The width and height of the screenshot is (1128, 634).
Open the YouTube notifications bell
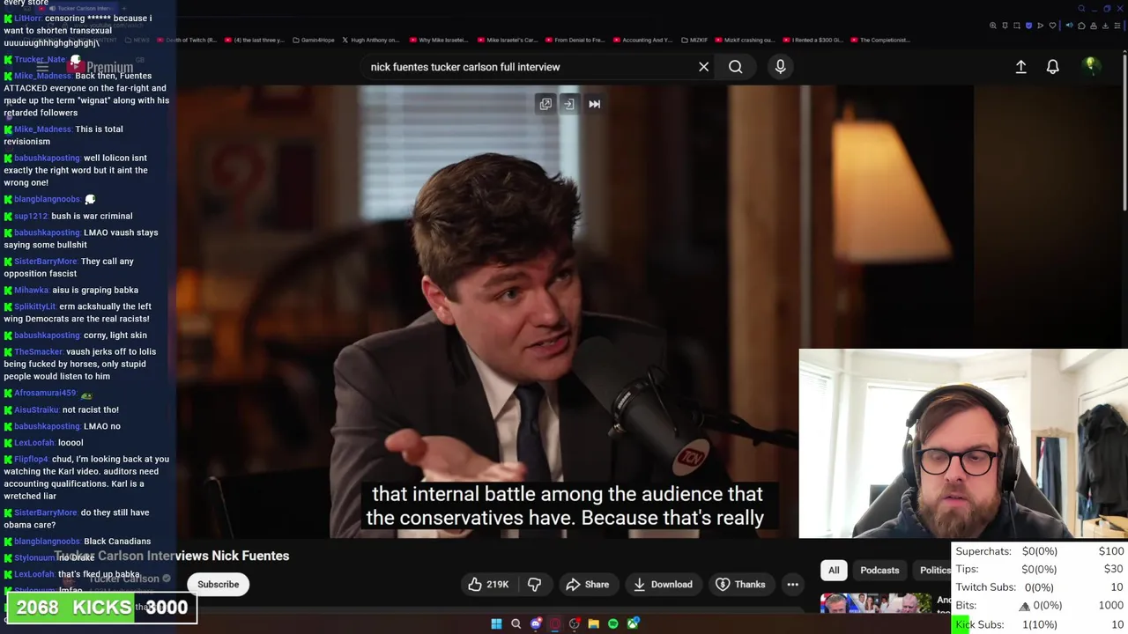(1052, 67)
